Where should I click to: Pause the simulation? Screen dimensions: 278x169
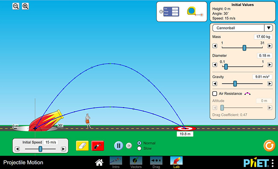tap(118, 146)
